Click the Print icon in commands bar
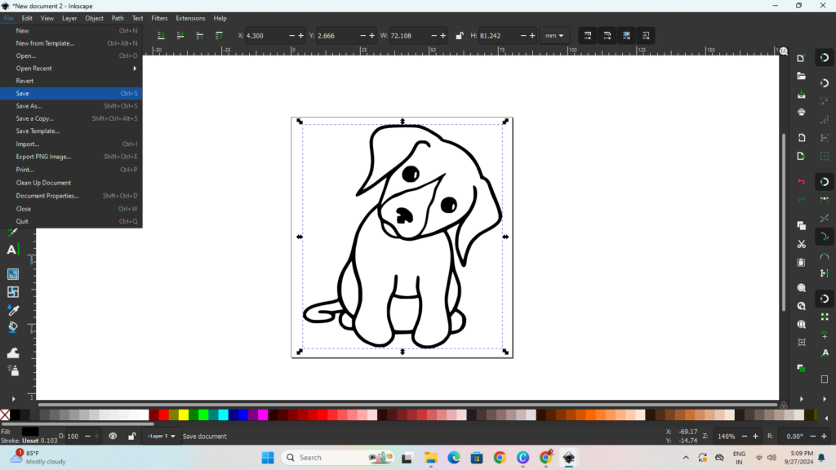The image size is (836, 470). pos(801,112)
